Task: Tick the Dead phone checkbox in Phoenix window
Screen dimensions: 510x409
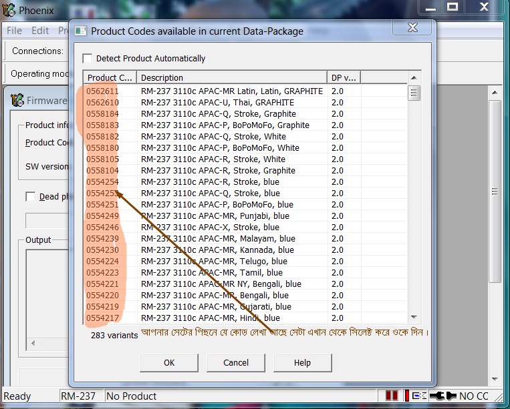Action: click(x=31, y=197)
